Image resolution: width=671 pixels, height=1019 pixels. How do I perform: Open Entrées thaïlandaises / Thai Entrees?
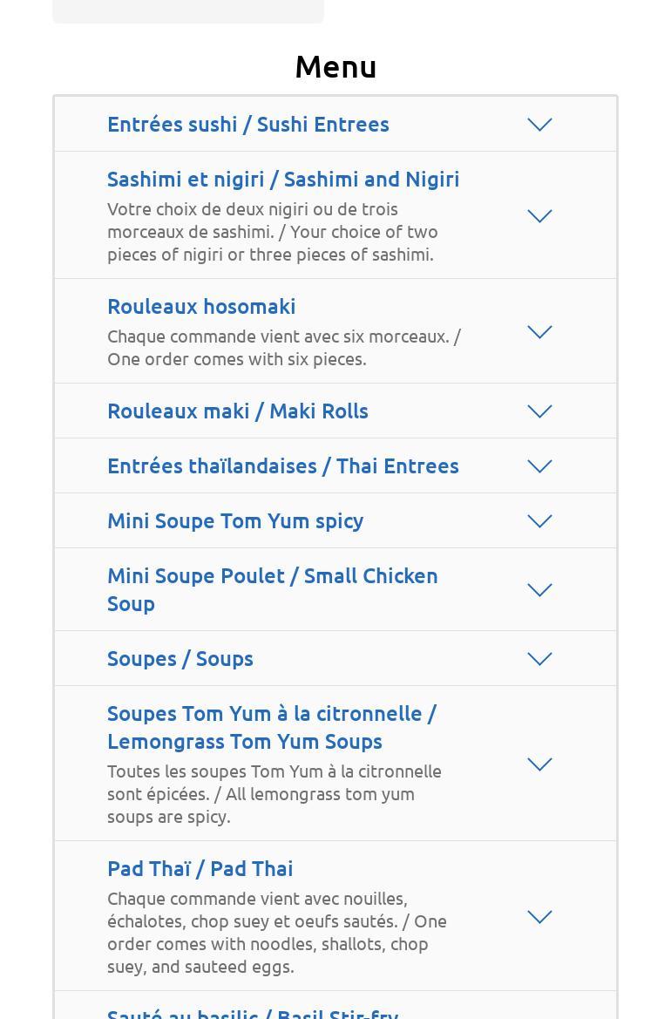pyautogui.click(x=282, y=465)
